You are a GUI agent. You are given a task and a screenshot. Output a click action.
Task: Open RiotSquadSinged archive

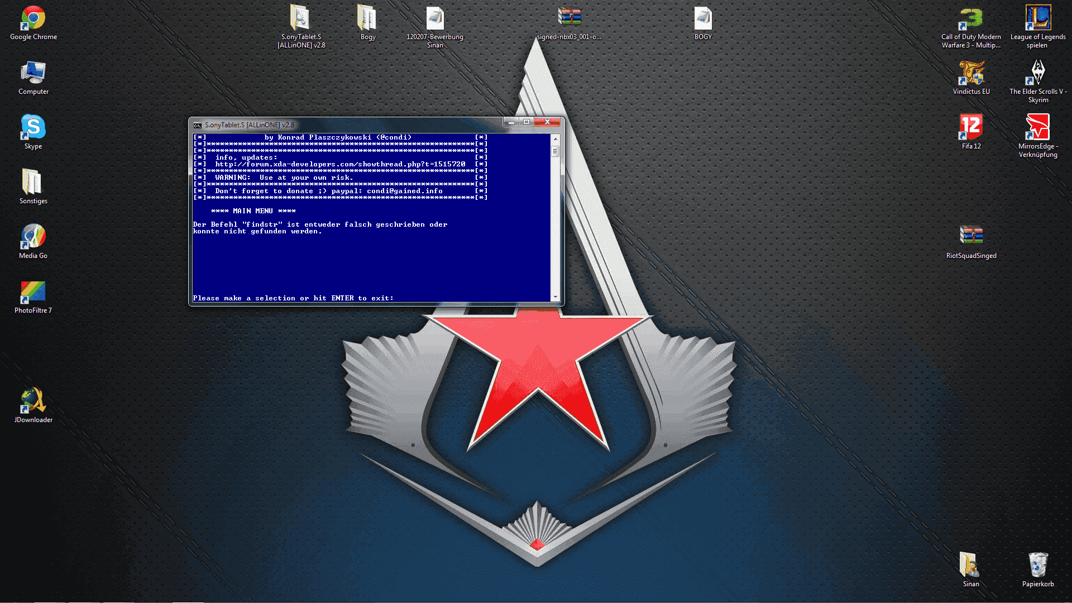[971, 242]
